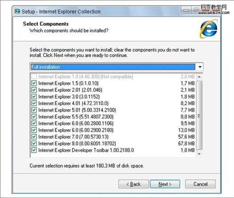Viewport: 234px width, 198px height.
Task: Disable Internet Explorer Developer Toolbar component
Action: tap(34, 150)
